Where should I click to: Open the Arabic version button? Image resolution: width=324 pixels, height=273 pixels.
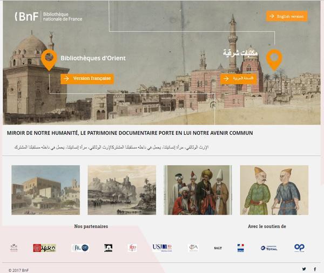pyautogui.click(x=239, y=79)
